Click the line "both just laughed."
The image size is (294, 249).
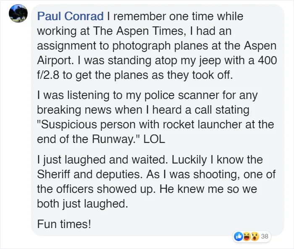point(82,204)
